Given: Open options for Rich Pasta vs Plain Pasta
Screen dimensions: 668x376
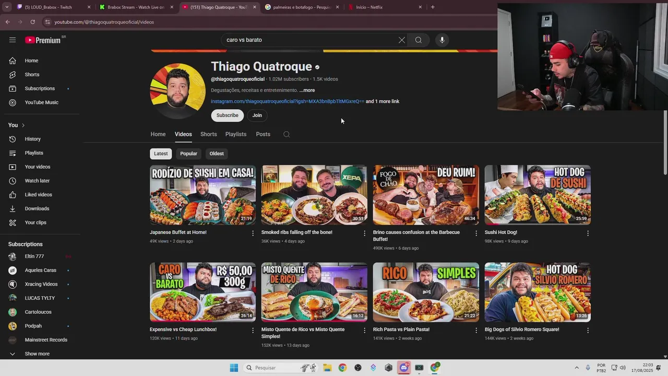Looking at the screenshot, I should (x=476, y=330).
